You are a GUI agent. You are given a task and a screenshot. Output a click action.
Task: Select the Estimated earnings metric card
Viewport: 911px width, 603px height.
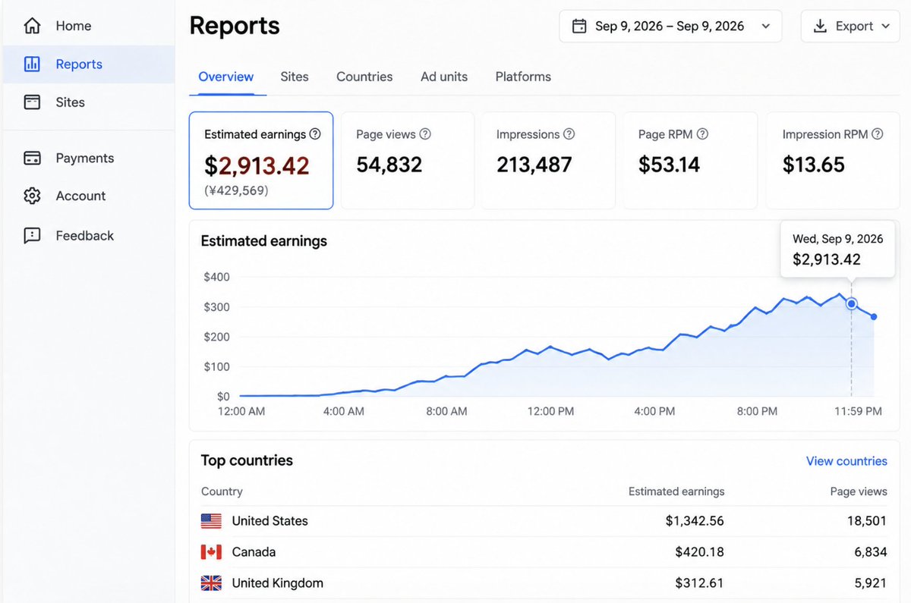[x=261, y=161]
